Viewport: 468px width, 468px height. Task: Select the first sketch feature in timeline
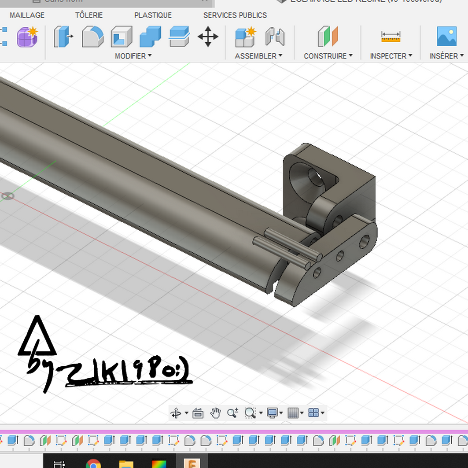point(61,440)
